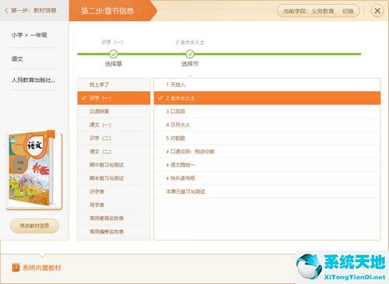Viewport: 389px width, 284px height.
Task: Select the chapter 常用笔画名称表
Action: point(114,219)
